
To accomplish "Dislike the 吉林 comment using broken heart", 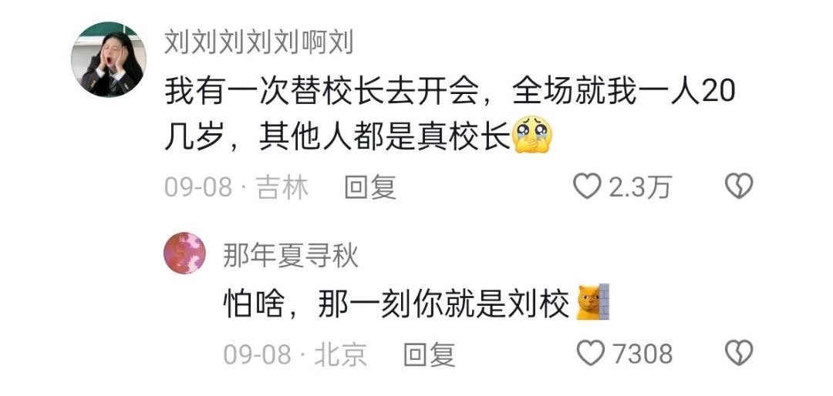I will [739, 186].
